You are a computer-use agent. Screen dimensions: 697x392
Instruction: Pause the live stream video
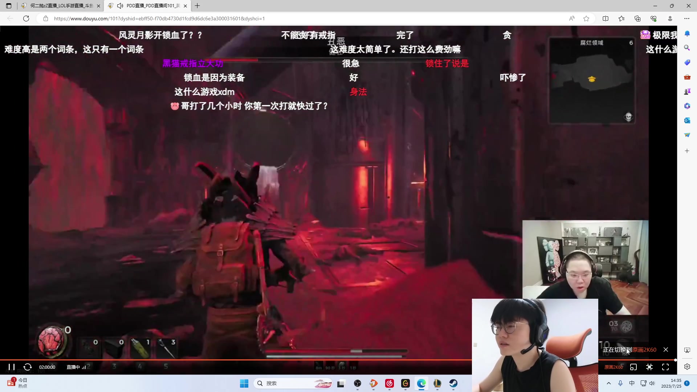[x=12, y=367]
